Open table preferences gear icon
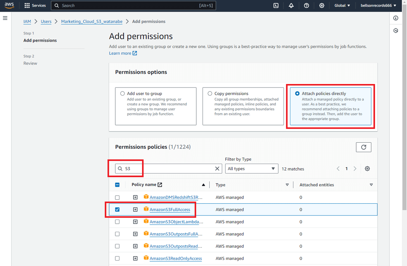The image size is (407, 266). tap(367, 169)
